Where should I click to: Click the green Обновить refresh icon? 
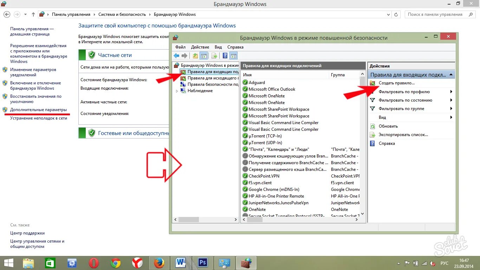tap(373, 126)
